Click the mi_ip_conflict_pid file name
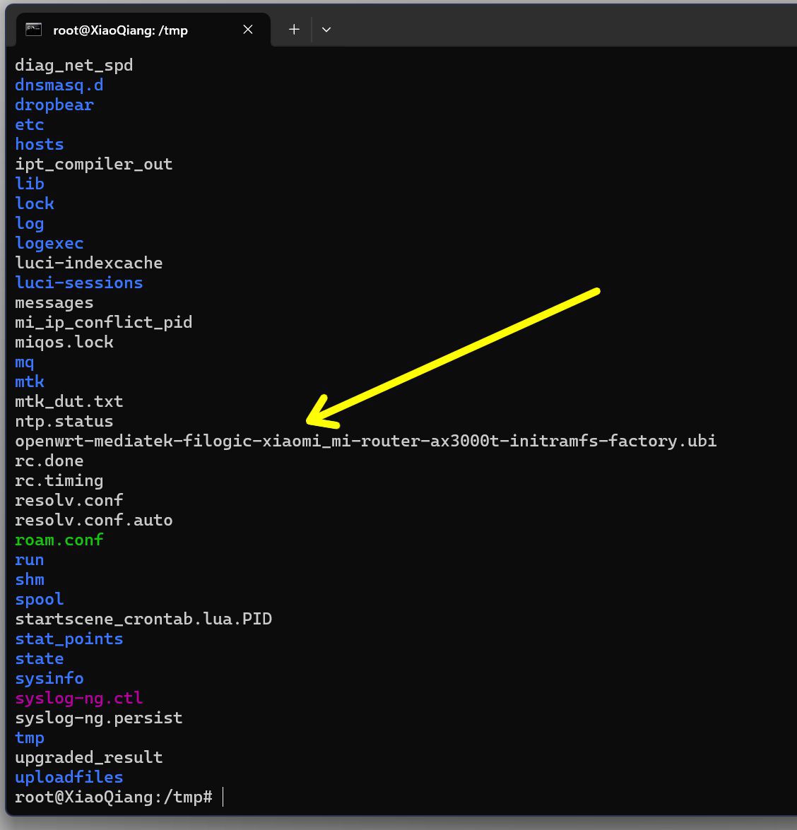Screen dimensions: 797x830 pos(103,322)
